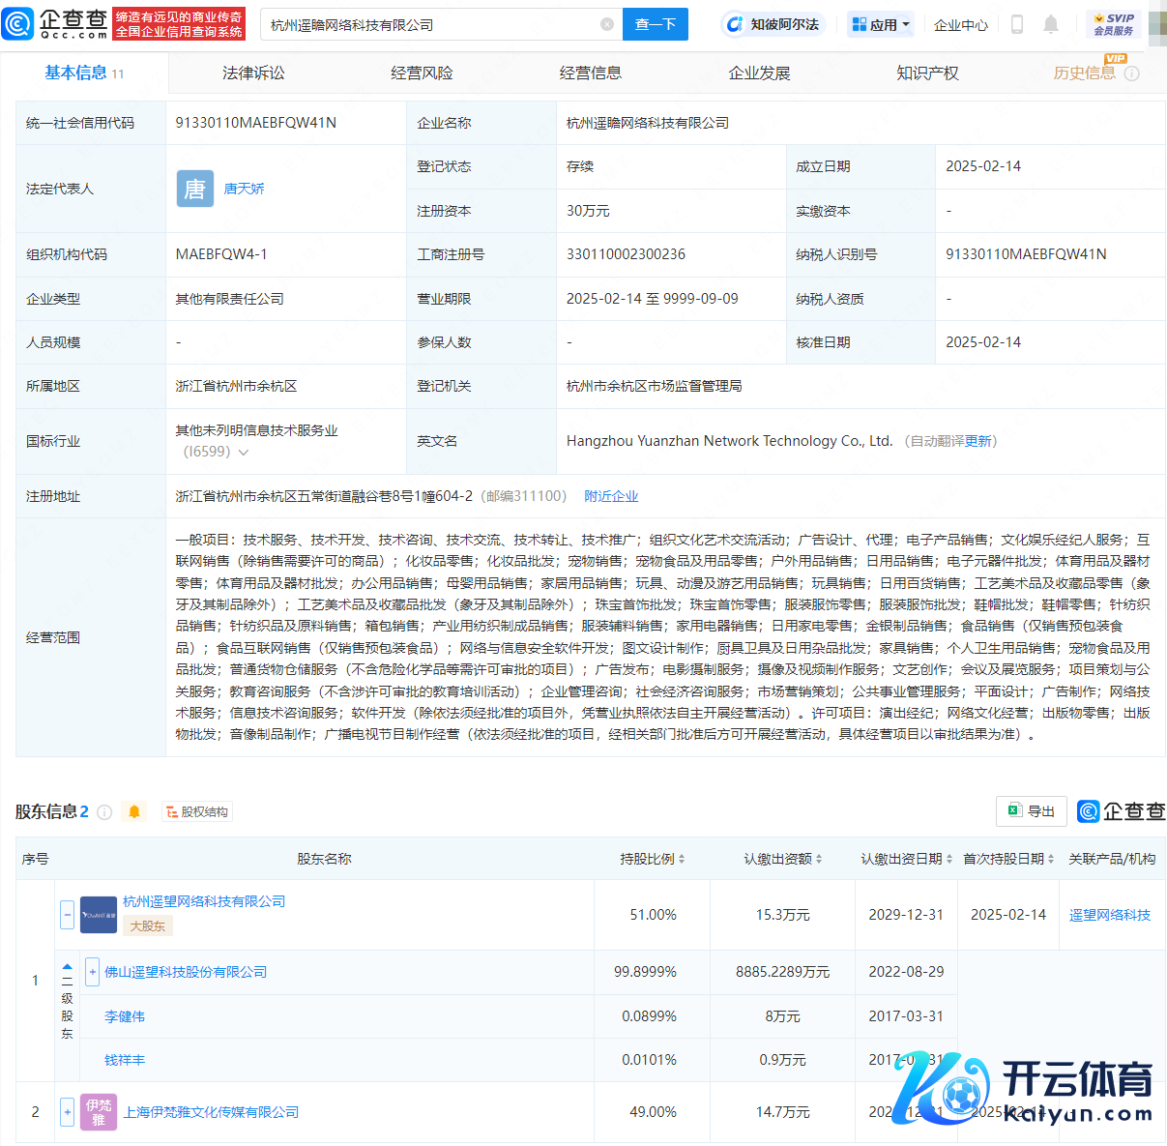Sort by 持股比例 column
The height and width of the screenshot is (1146, 1167).
point(653,859)
